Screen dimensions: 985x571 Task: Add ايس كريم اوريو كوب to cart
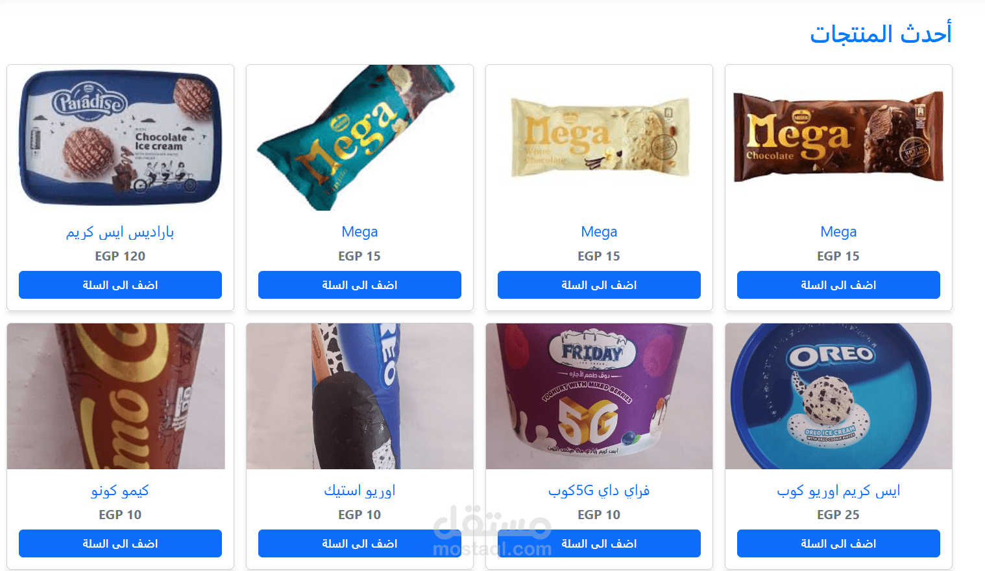click(838, 544)
